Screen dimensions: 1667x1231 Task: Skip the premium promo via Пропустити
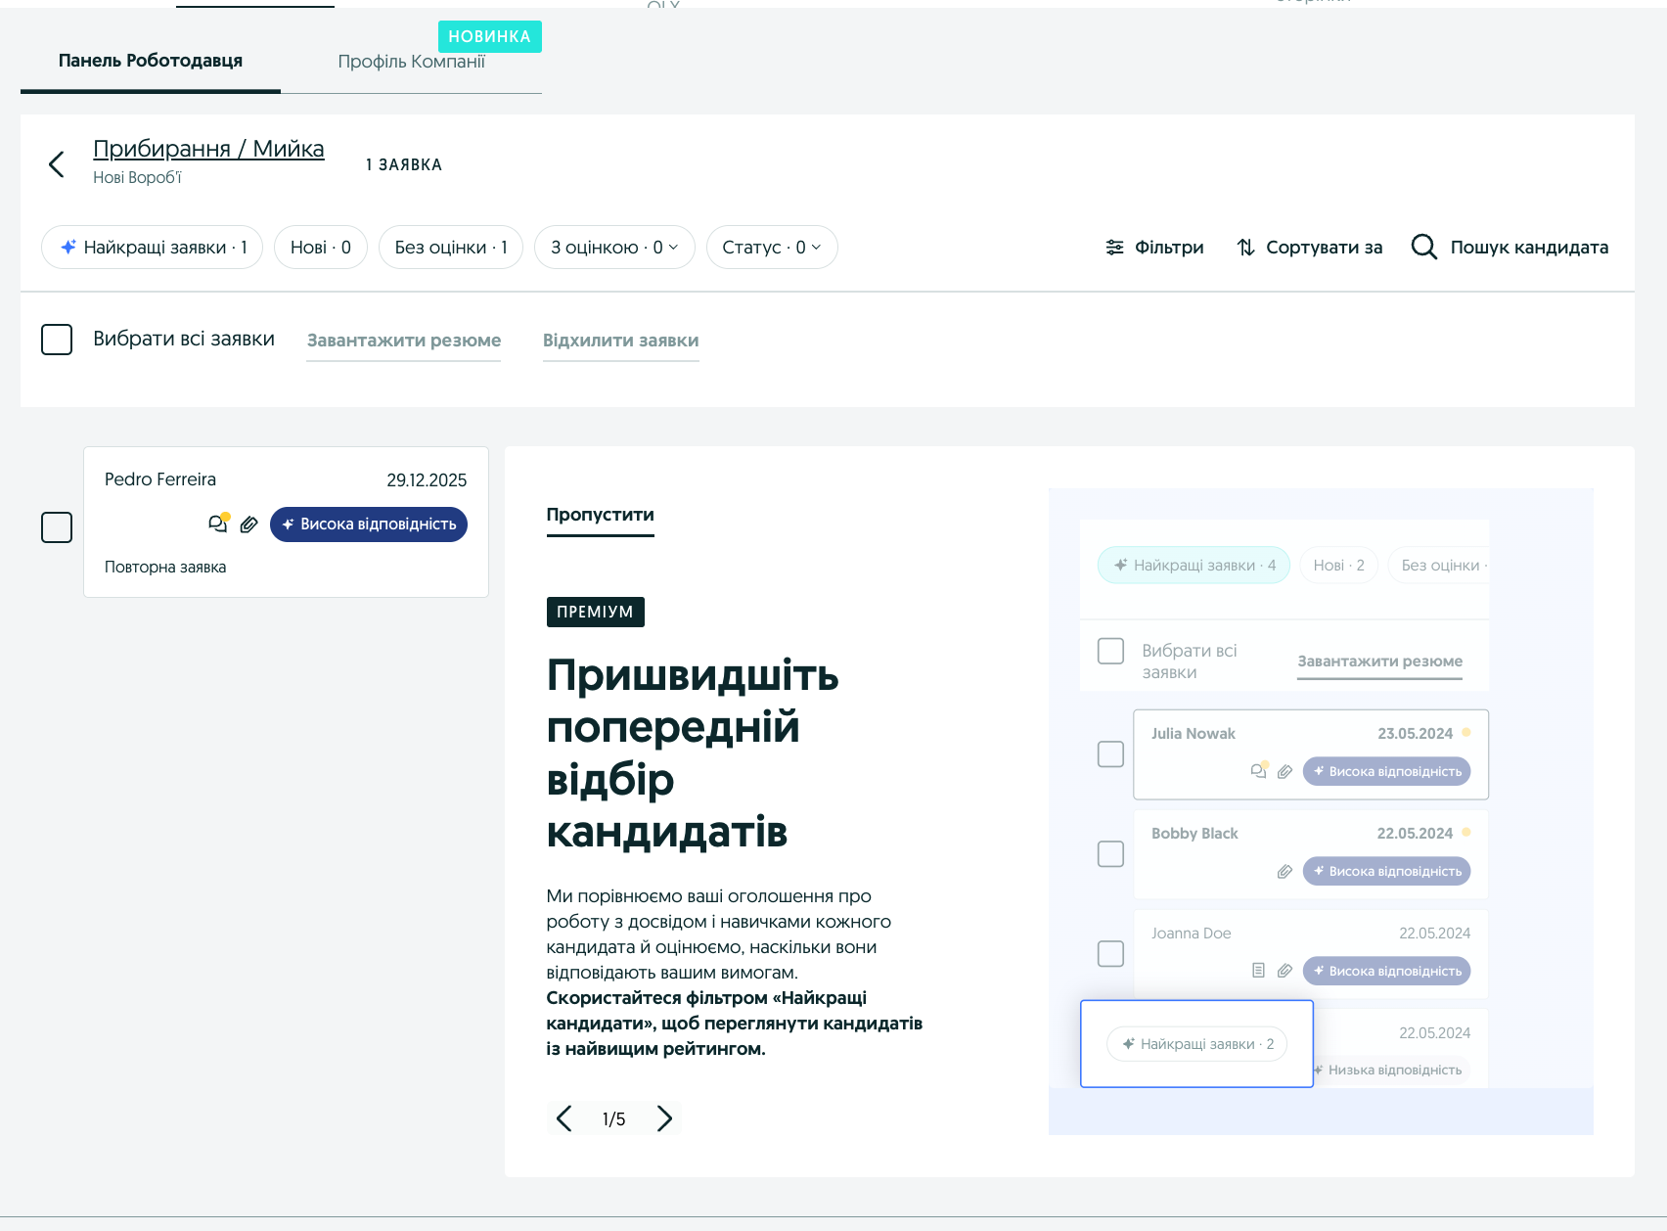coord(600,514)
